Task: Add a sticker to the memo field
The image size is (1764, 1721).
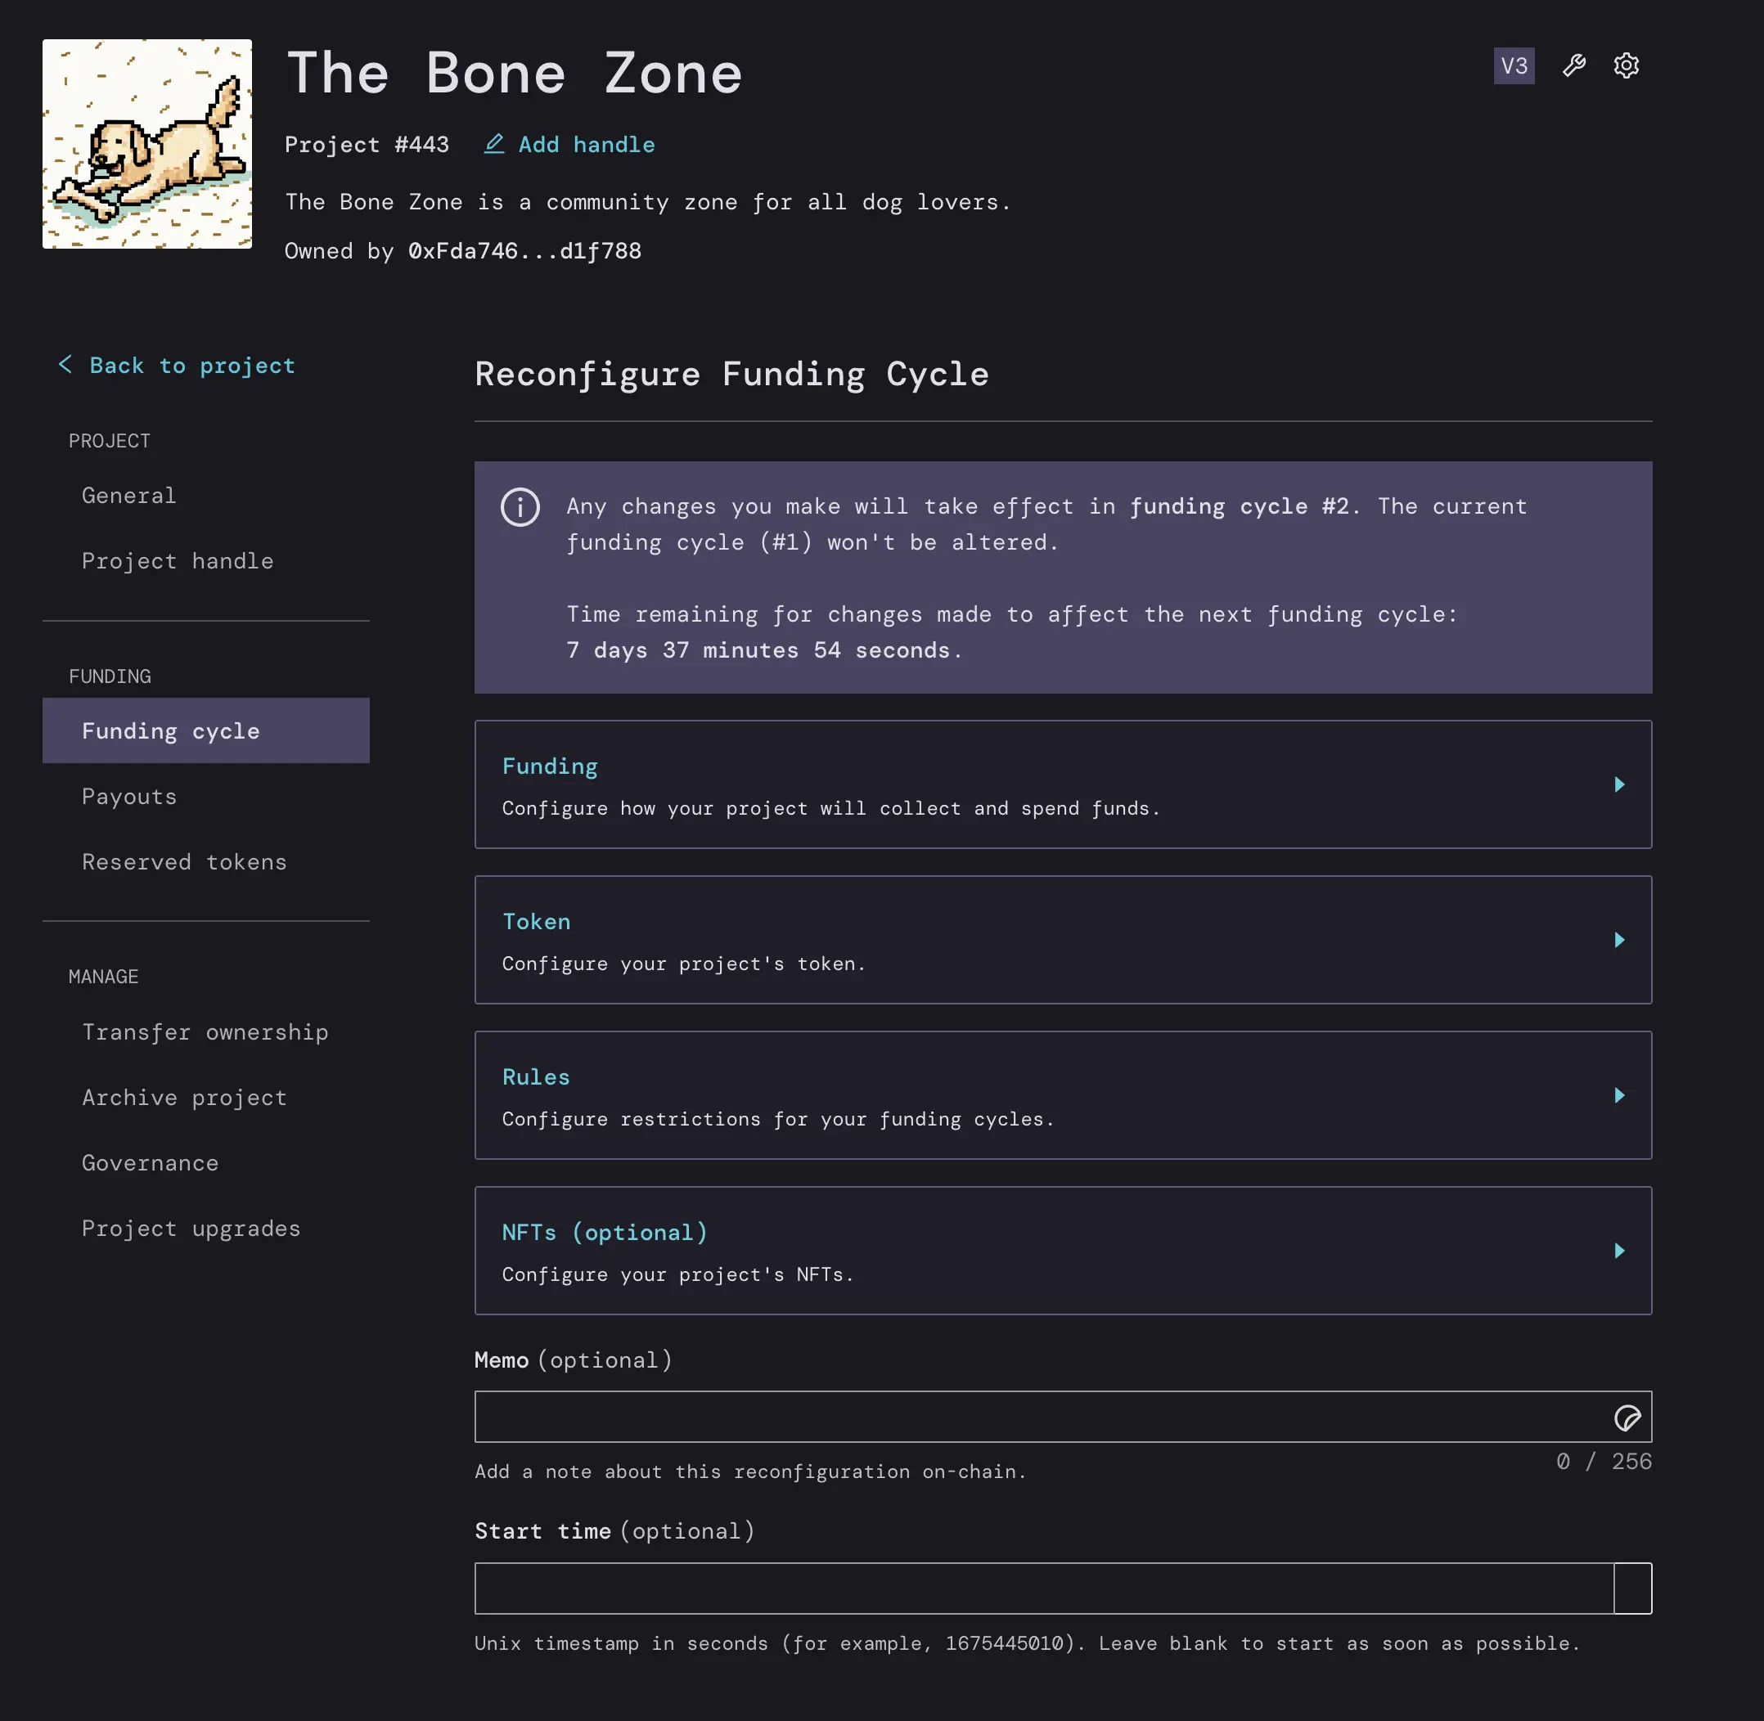Action: click(1628, 1418)
